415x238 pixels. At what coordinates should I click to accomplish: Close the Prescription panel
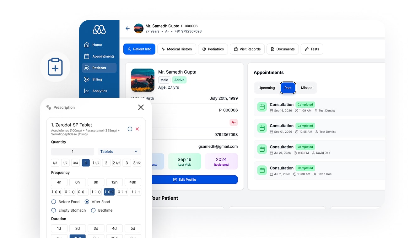141,107
